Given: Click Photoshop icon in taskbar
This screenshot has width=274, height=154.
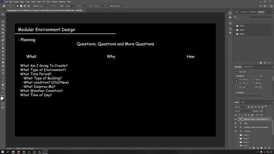Looking at the screenshot, I should click(45, 152).
